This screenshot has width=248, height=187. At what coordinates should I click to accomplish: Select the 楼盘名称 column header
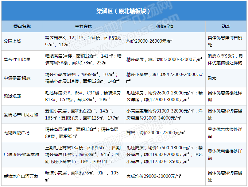[22, 26]
